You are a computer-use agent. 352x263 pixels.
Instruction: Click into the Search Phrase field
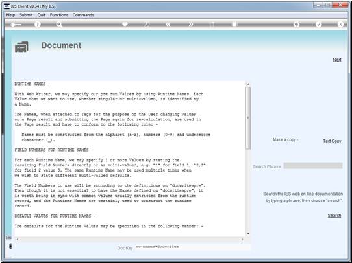(x=313, y=166)
